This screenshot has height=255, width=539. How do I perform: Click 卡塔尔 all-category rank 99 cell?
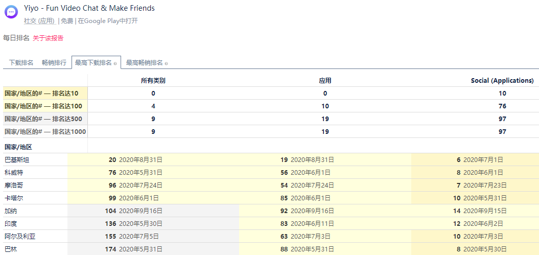pos(153,198)
